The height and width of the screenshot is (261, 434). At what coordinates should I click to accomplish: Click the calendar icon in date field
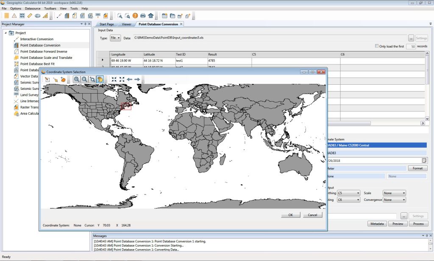[x=424, y=160]
